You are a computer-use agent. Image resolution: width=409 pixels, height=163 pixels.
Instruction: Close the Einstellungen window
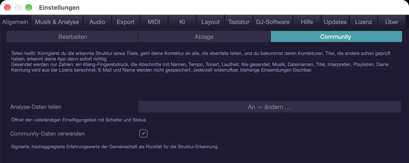(7, 7)
